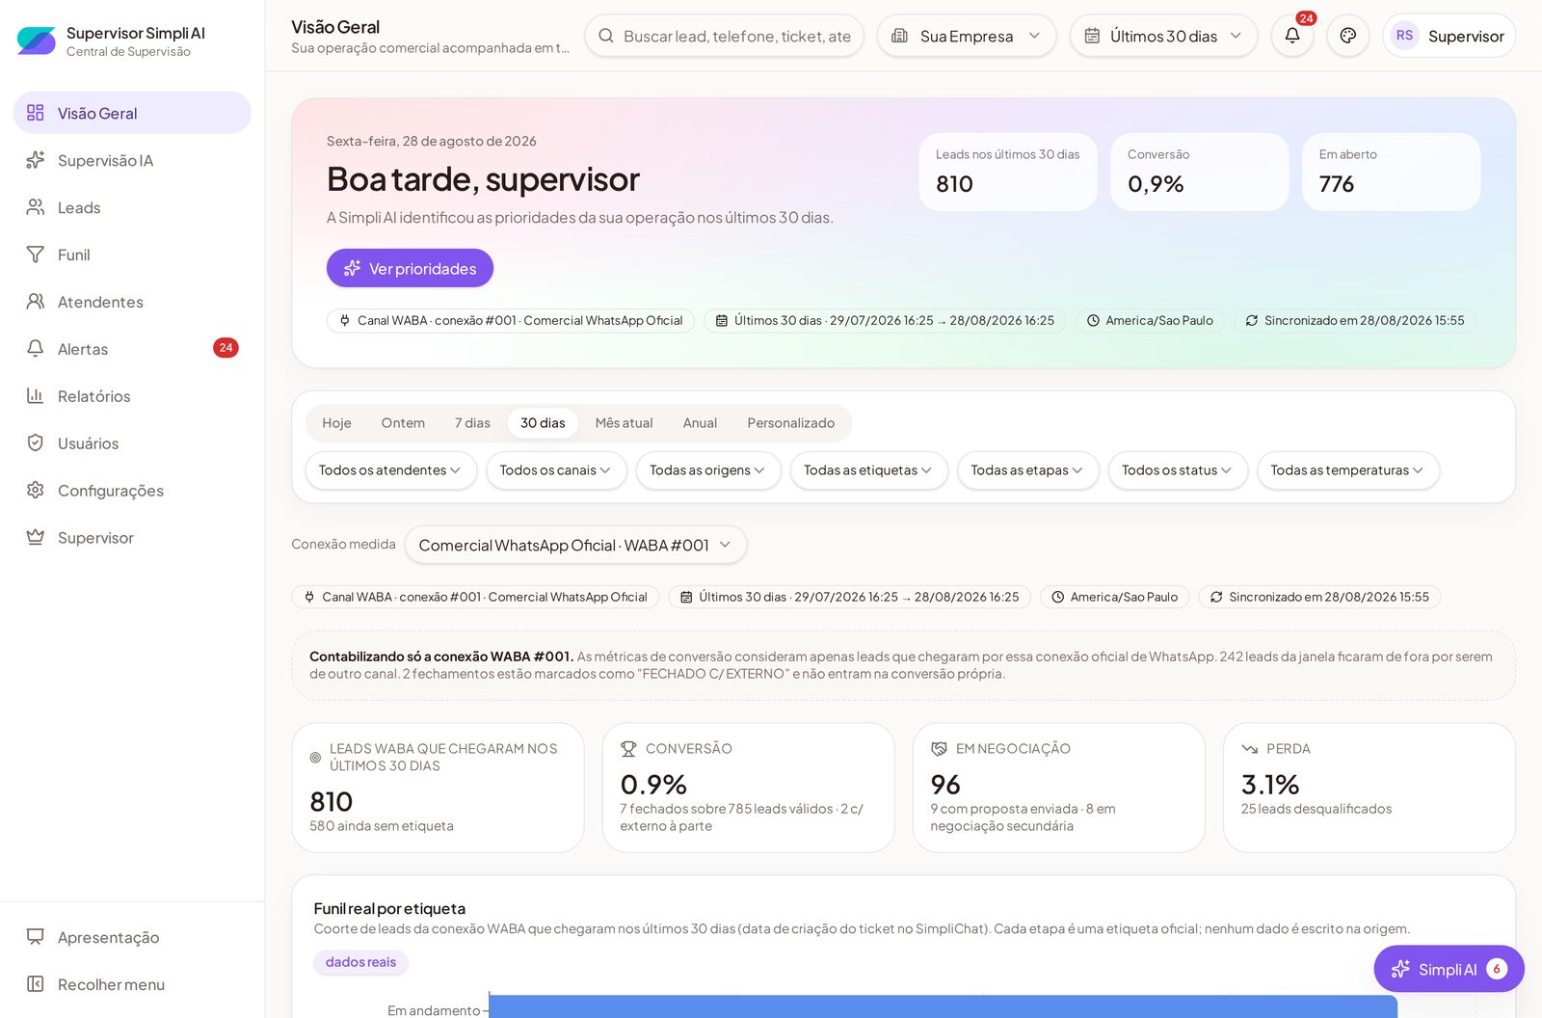Click the Supervisão IA sparkle icon
The image size is (1542, 1018).
36,160
